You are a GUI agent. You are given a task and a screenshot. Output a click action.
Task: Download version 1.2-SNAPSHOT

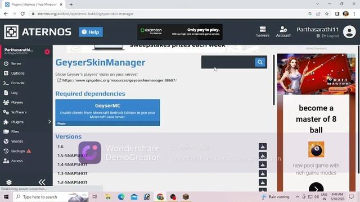point(263,182)
